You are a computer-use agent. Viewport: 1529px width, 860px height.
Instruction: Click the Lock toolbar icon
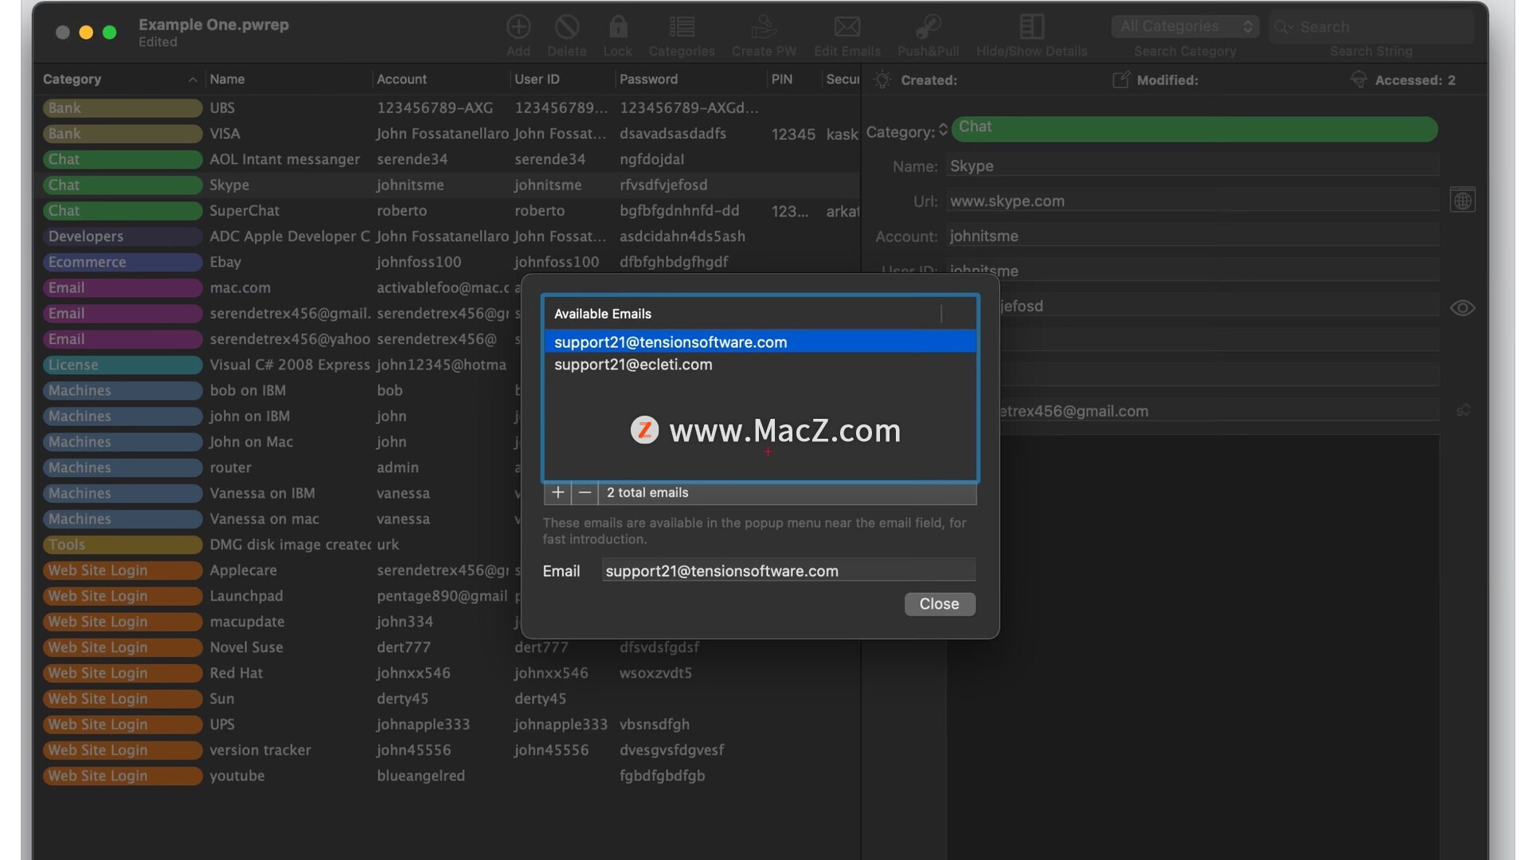pos(617,27)
